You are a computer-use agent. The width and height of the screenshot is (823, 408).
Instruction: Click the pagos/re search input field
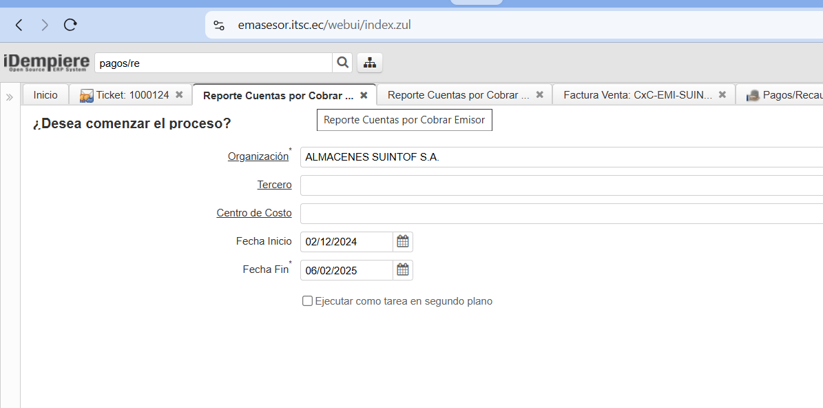213,63
